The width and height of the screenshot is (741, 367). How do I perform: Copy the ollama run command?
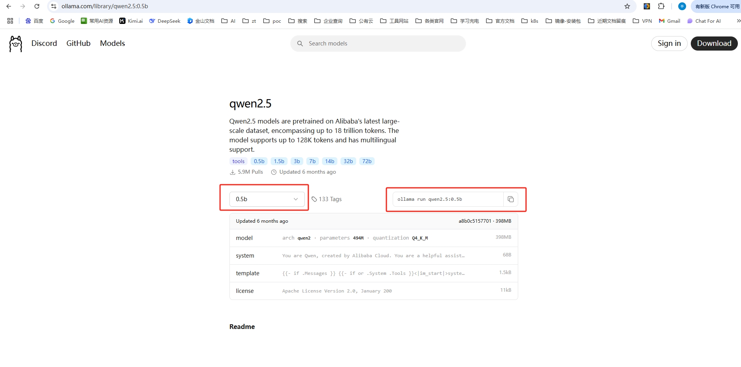coord(511,199)
